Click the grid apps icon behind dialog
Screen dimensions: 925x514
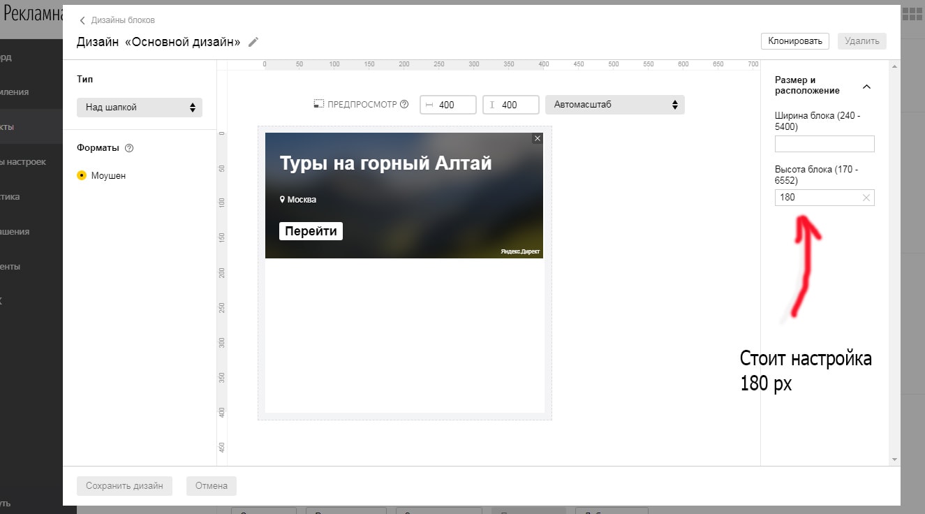click(913, 14)
